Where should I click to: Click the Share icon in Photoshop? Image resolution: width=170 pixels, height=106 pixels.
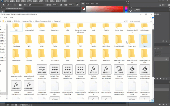click(x=169, y=5)
